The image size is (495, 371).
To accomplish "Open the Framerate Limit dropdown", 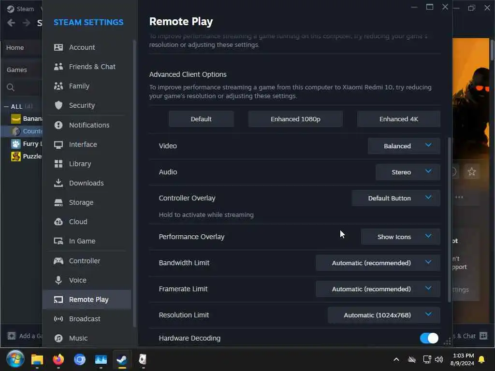I will (x=378, y=289).
